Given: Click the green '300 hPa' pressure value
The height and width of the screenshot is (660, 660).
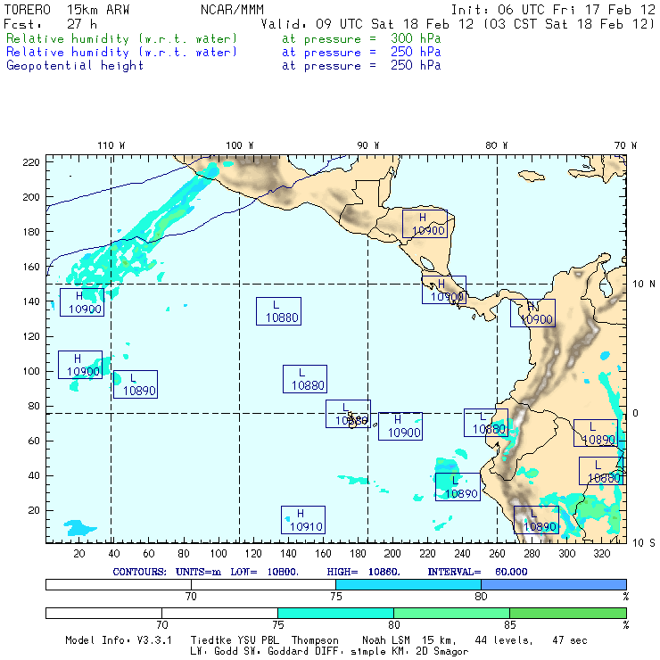Looking at the screenshot, I should click(x=416, y=38).
